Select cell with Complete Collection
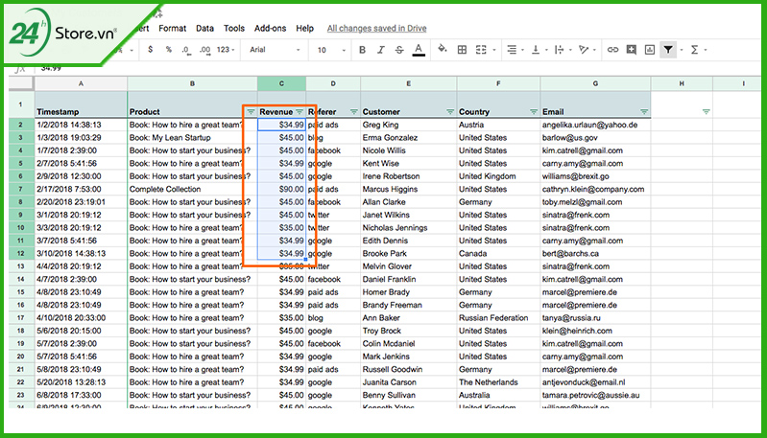 [x=192, y=189]
